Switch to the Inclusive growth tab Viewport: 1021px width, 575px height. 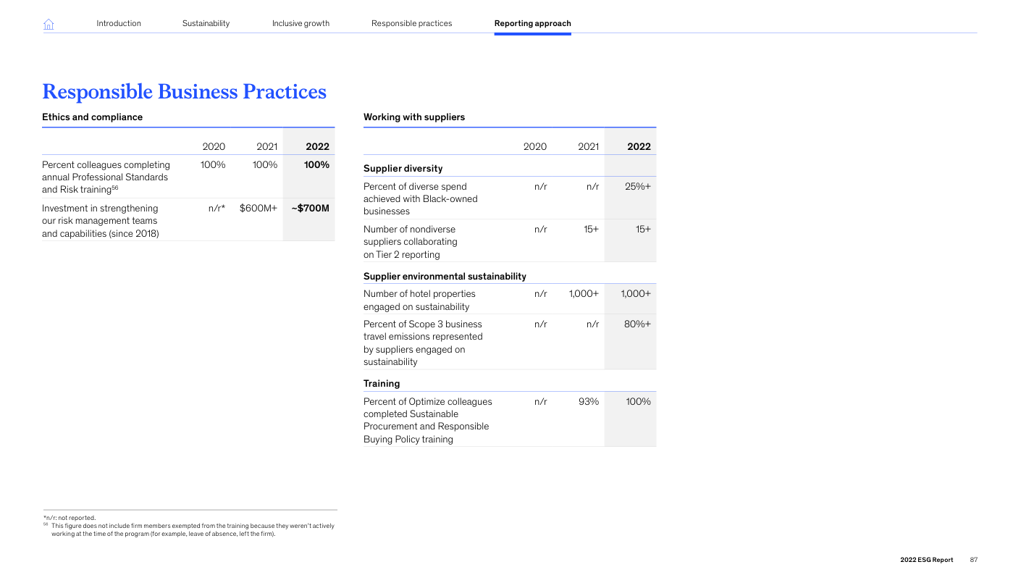tap(301, 23)
